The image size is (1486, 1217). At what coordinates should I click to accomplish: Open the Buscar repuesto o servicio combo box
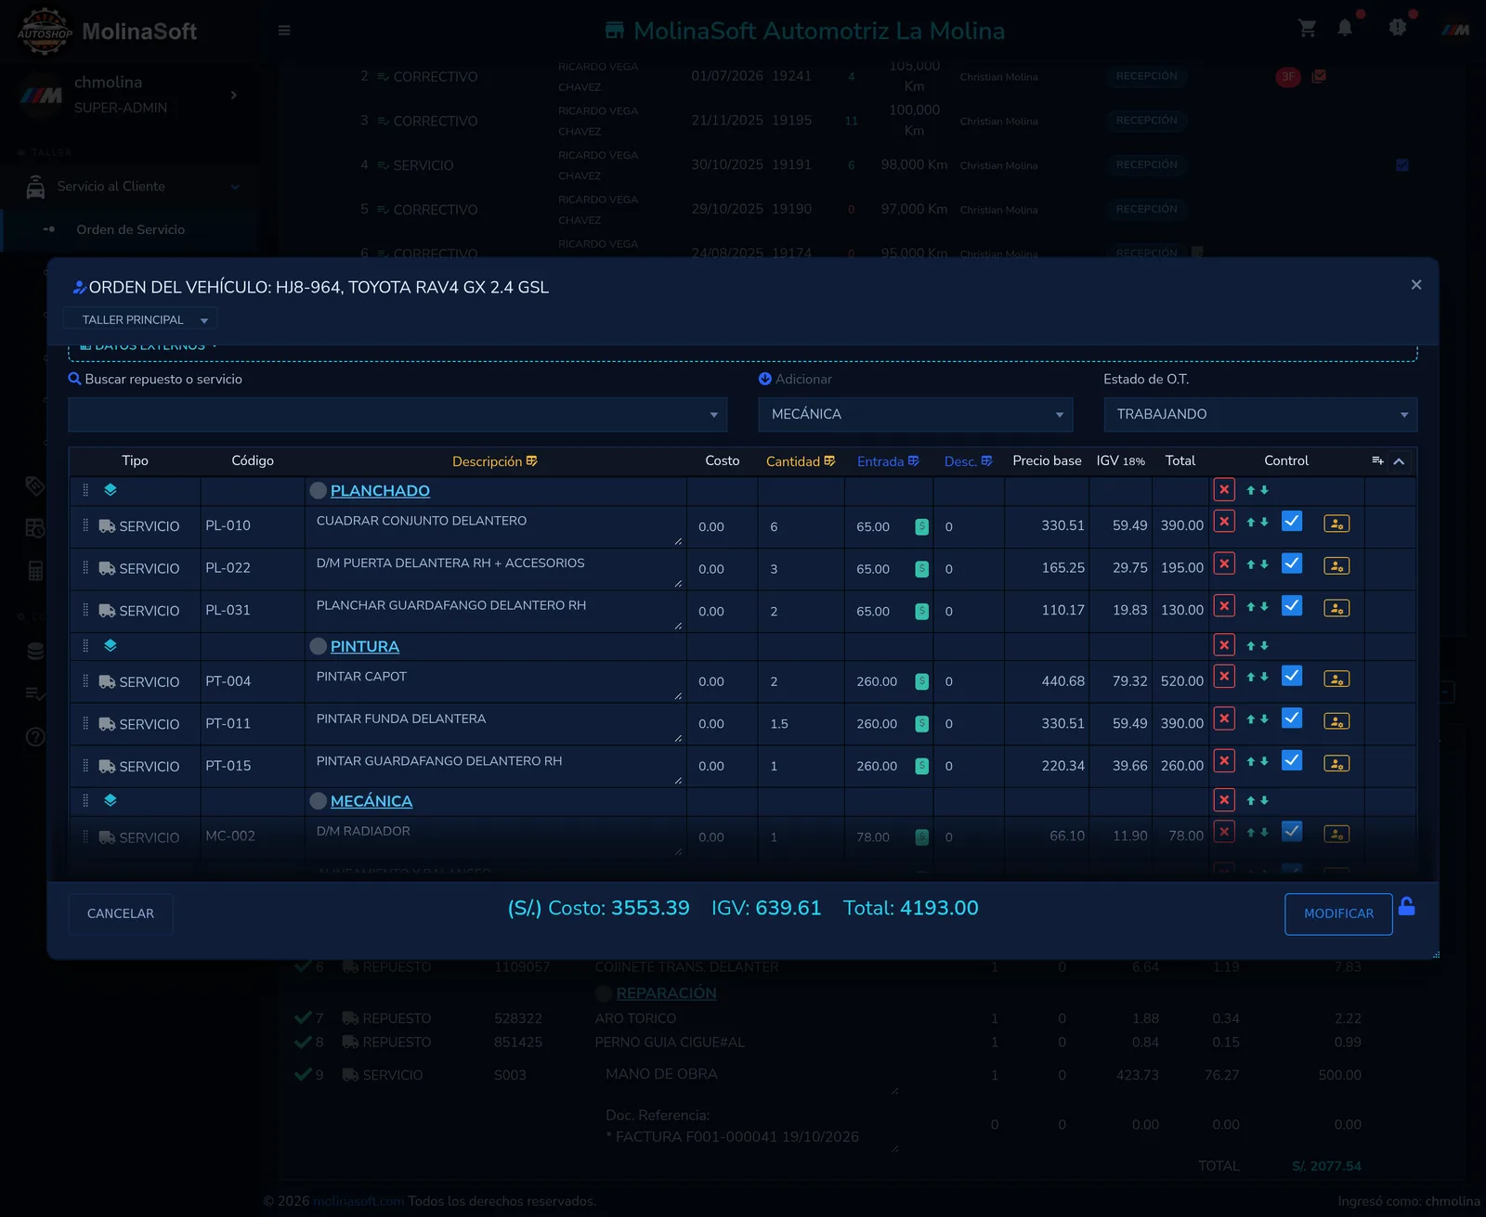click(398, 415)
